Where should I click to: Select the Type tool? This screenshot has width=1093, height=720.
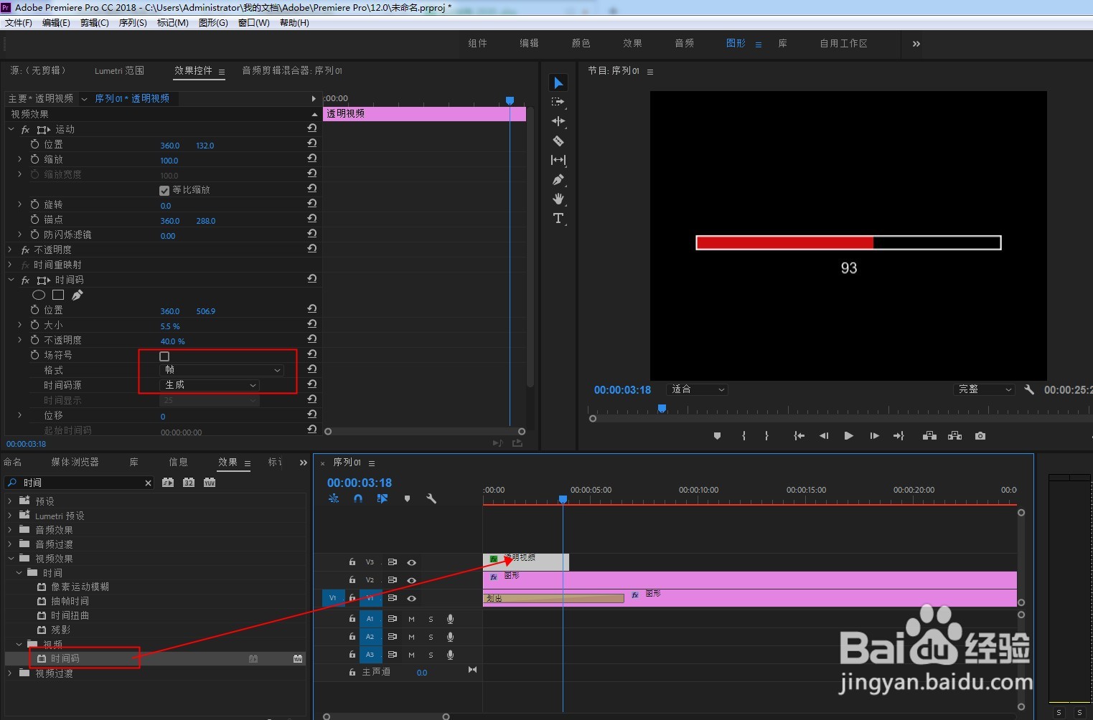[x=558, y=218]
